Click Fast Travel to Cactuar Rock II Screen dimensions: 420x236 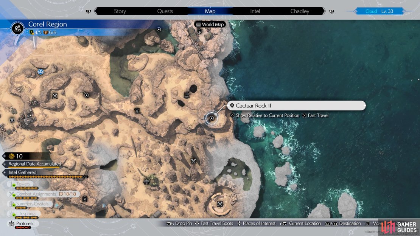click(315, 115)
